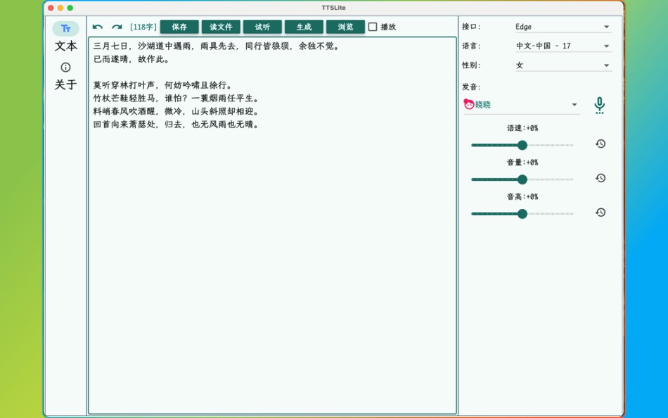Click the 试听 preview button
This screenshot has height=418, width=668.
point(262,27)
